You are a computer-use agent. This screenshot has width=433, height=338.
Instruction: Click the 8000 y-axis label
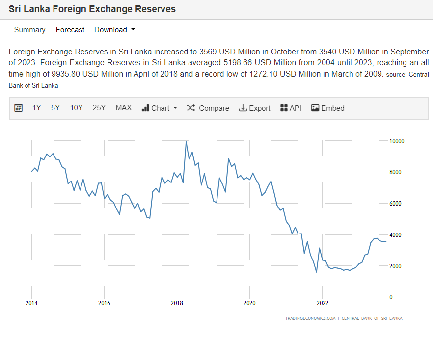(395, 172)
